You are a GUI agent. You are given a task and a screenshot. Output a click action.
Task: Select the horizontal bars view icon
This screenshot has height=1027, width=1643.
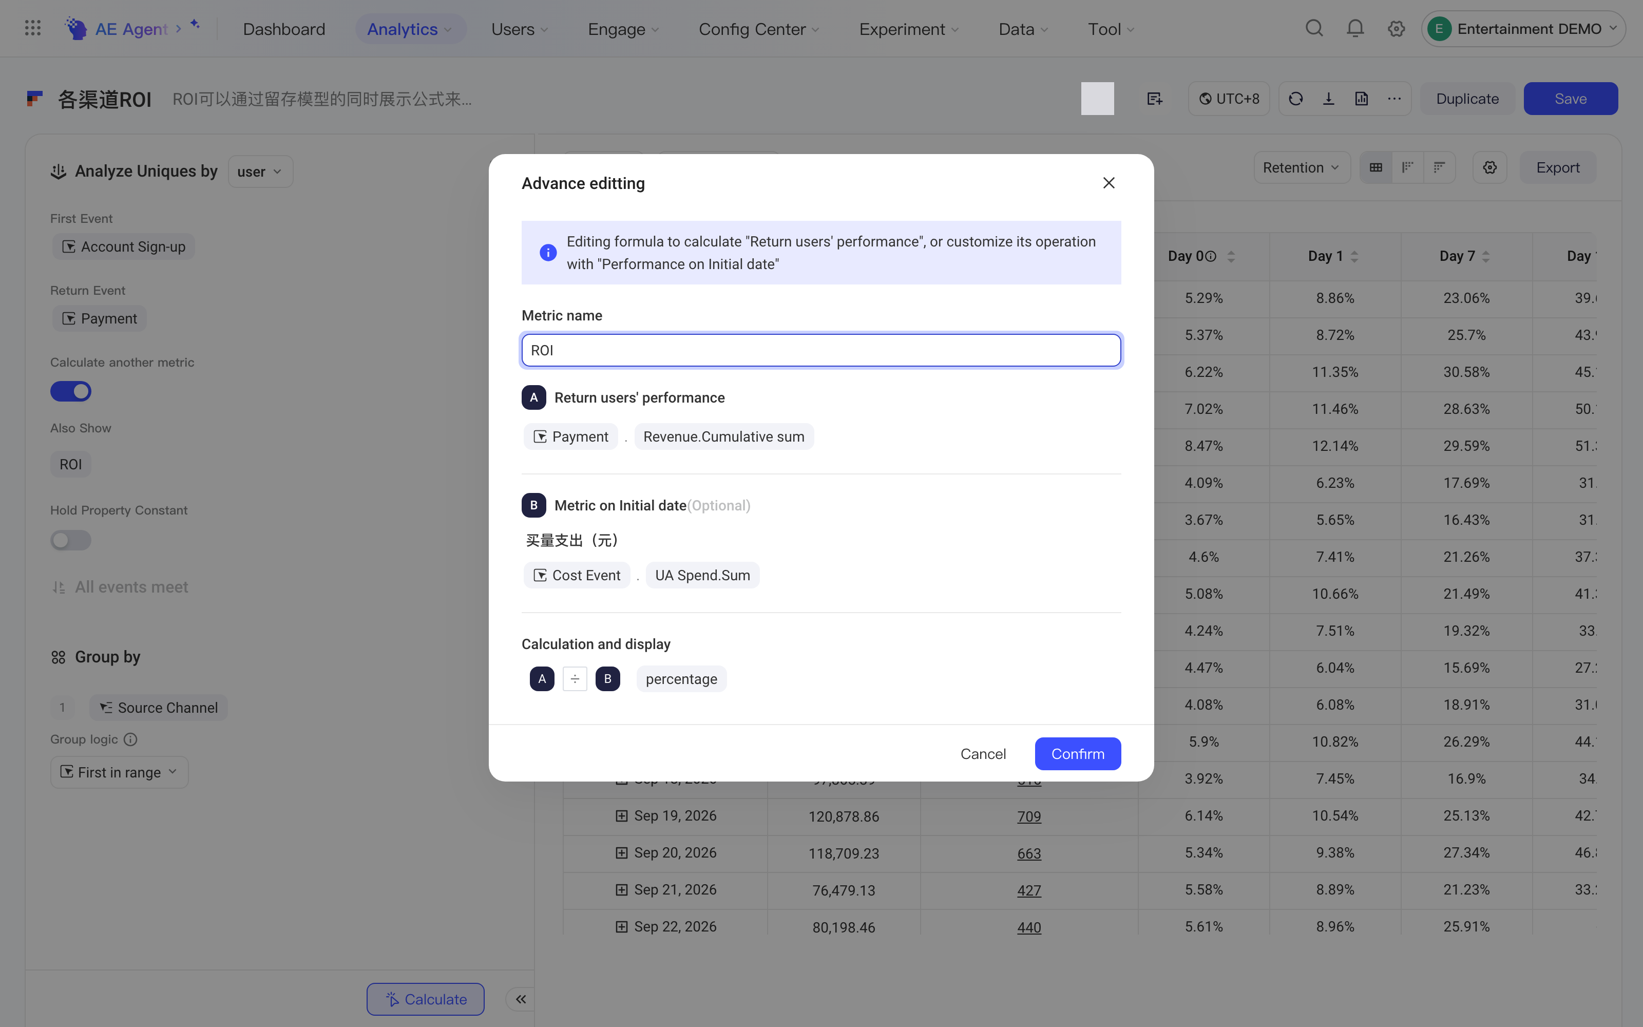point(1439,168)
